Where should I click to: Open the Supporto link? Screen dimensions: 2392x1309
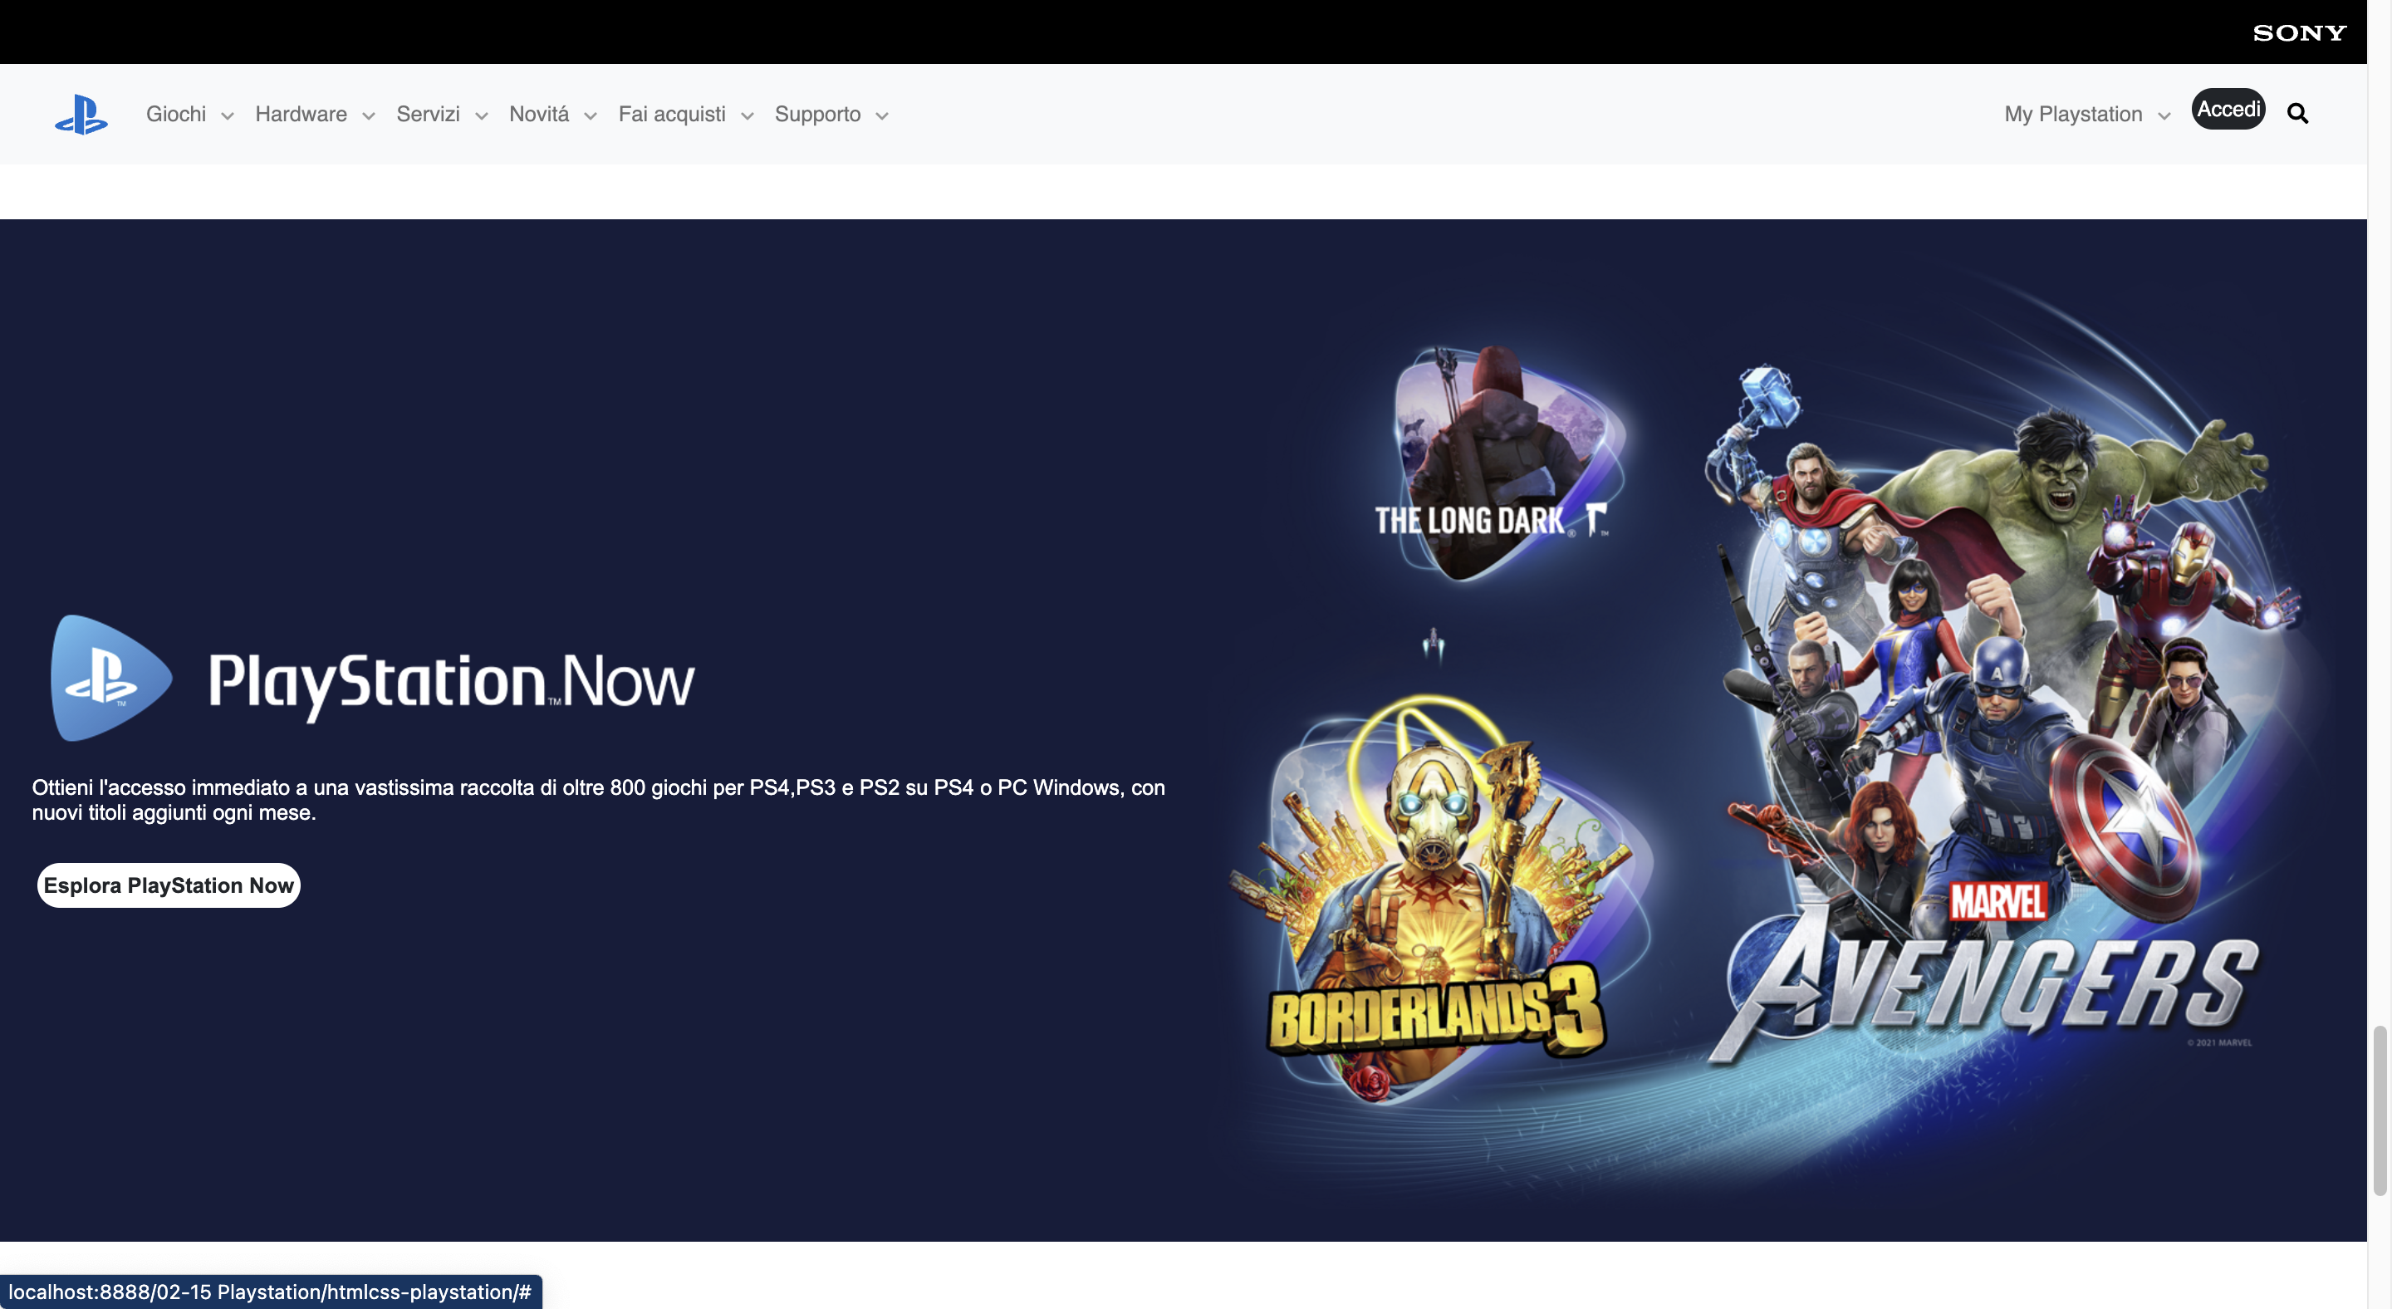tap(817, 114)
